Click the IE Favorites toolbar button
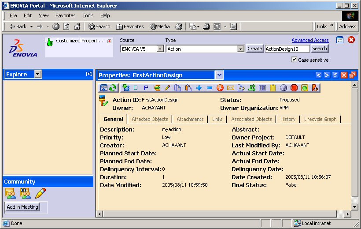This screenshot has width=361, height=229. [130, 27]
